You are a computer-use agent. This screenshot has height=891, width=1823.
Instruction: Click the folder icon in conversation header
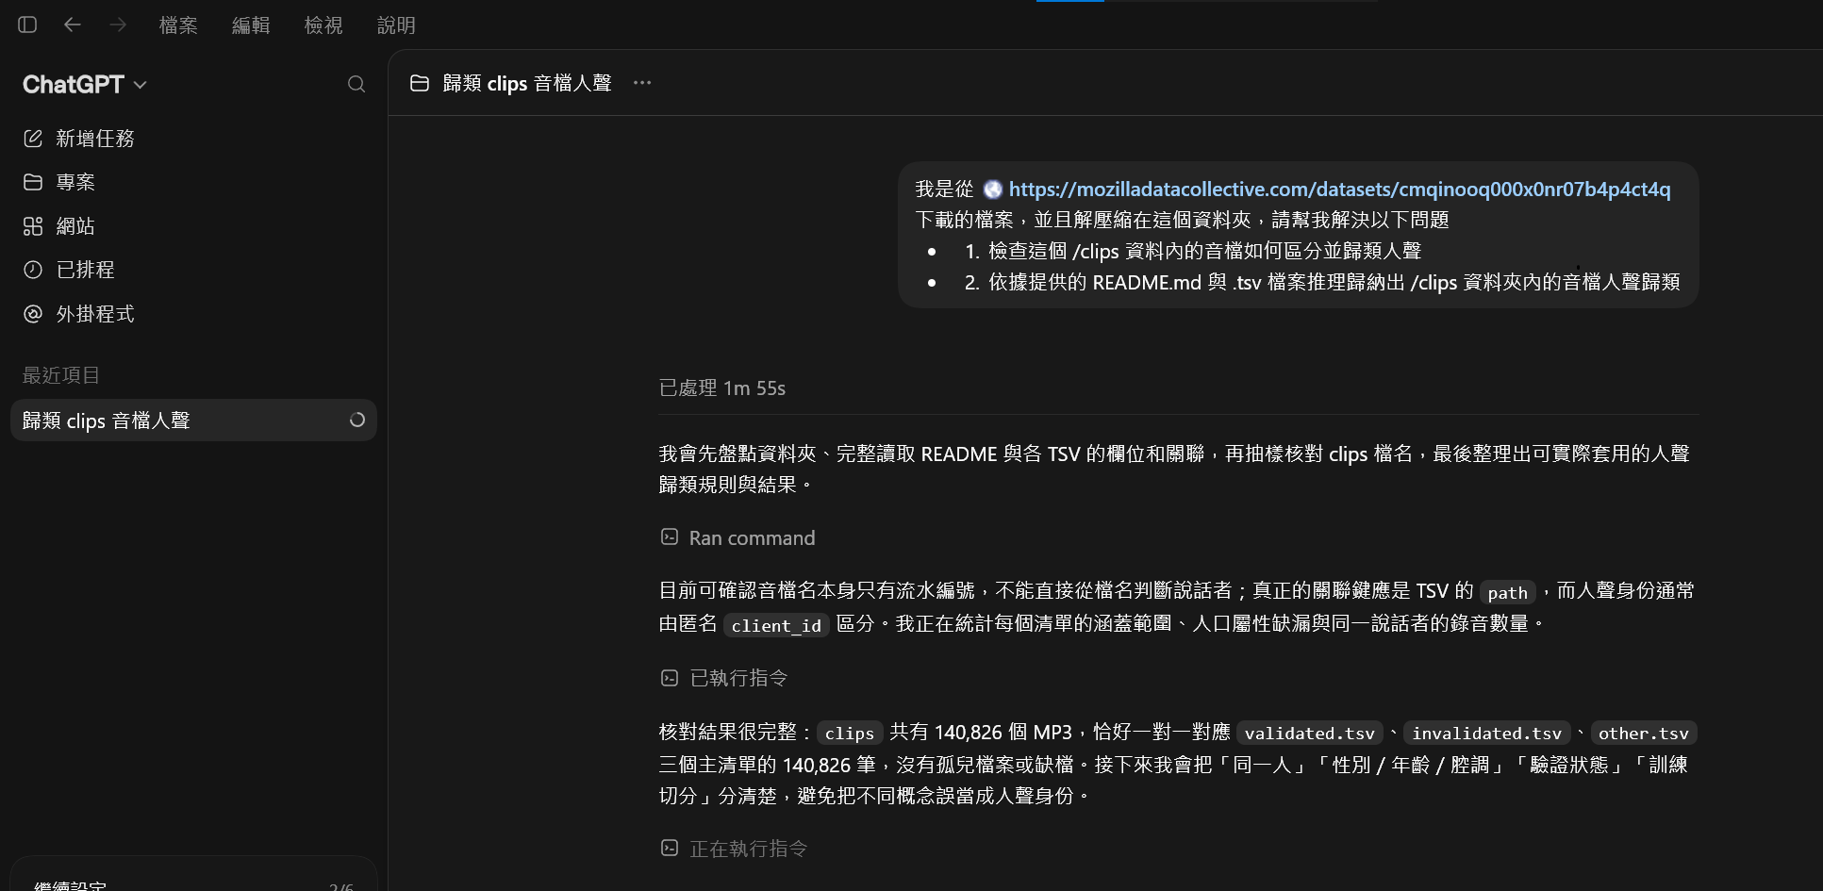click(420, 83)
